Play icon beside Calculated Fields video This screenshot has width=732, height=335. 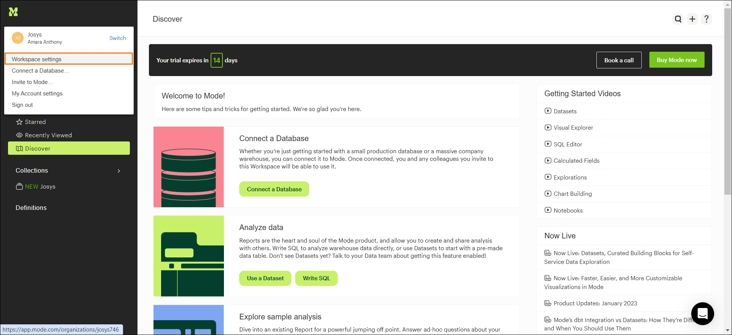[548, 160]
